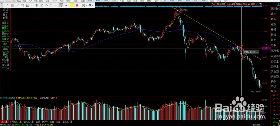Pick the yellow line color swatch
This screenshot has width=280, height=126.
(x=73, y=5)
